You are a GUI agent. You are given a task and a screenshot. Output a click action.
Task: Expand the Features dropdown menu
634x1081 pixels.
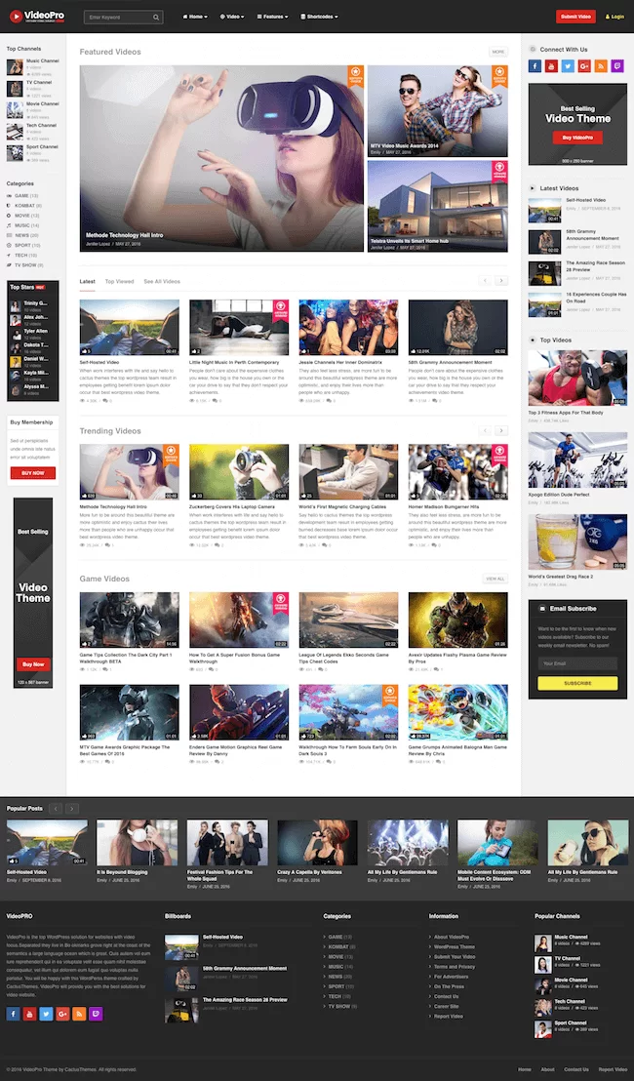tap(272, 17)
